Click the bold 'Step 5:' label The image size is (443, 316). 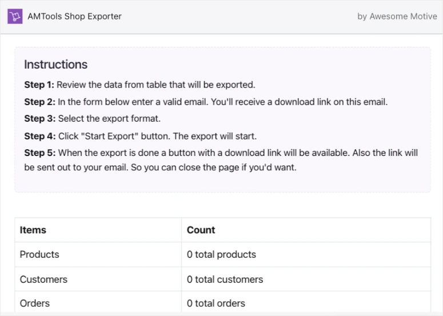coord(39,153)
